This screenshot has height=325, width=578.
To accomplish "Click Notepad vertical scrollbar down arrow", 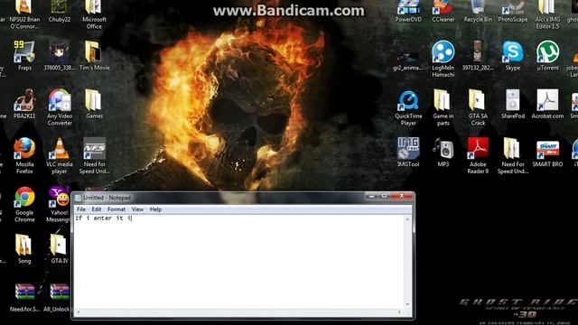I will [407, 305].
